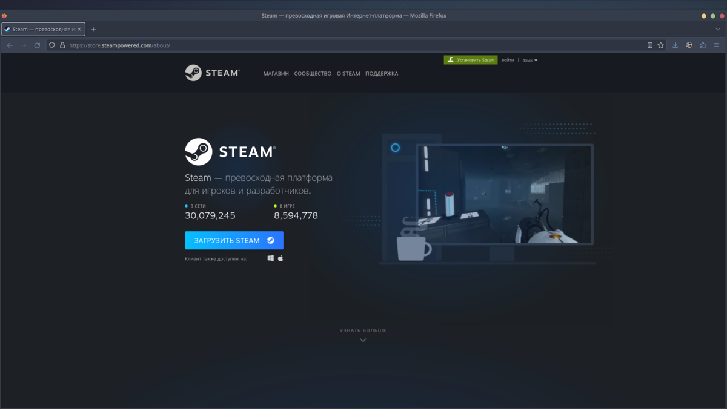Open a new tab with plus icon
Viewport: 727px width, 409px height.
pos(93,29)
